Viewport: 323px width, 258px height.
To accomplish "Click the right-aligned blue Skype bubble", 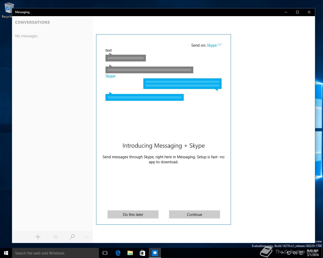I will pos(182,84).
